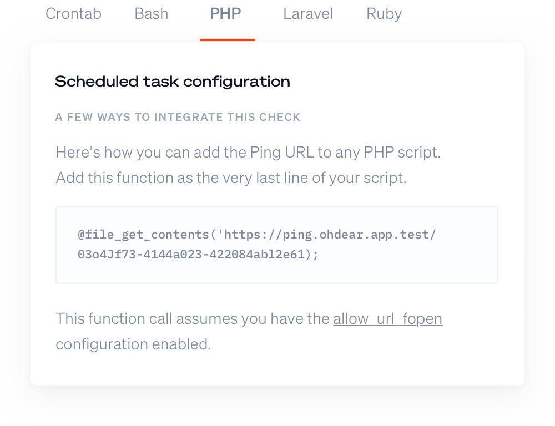Click the 'Here's how you can add' sentence
The image size is (555, 426).
[x=248, y=153]
